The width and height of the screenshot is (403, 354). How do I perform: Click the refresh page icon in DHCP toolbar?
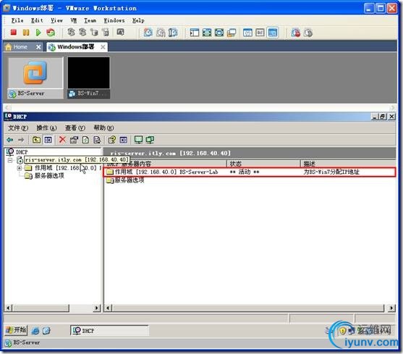tap(85, 140)
